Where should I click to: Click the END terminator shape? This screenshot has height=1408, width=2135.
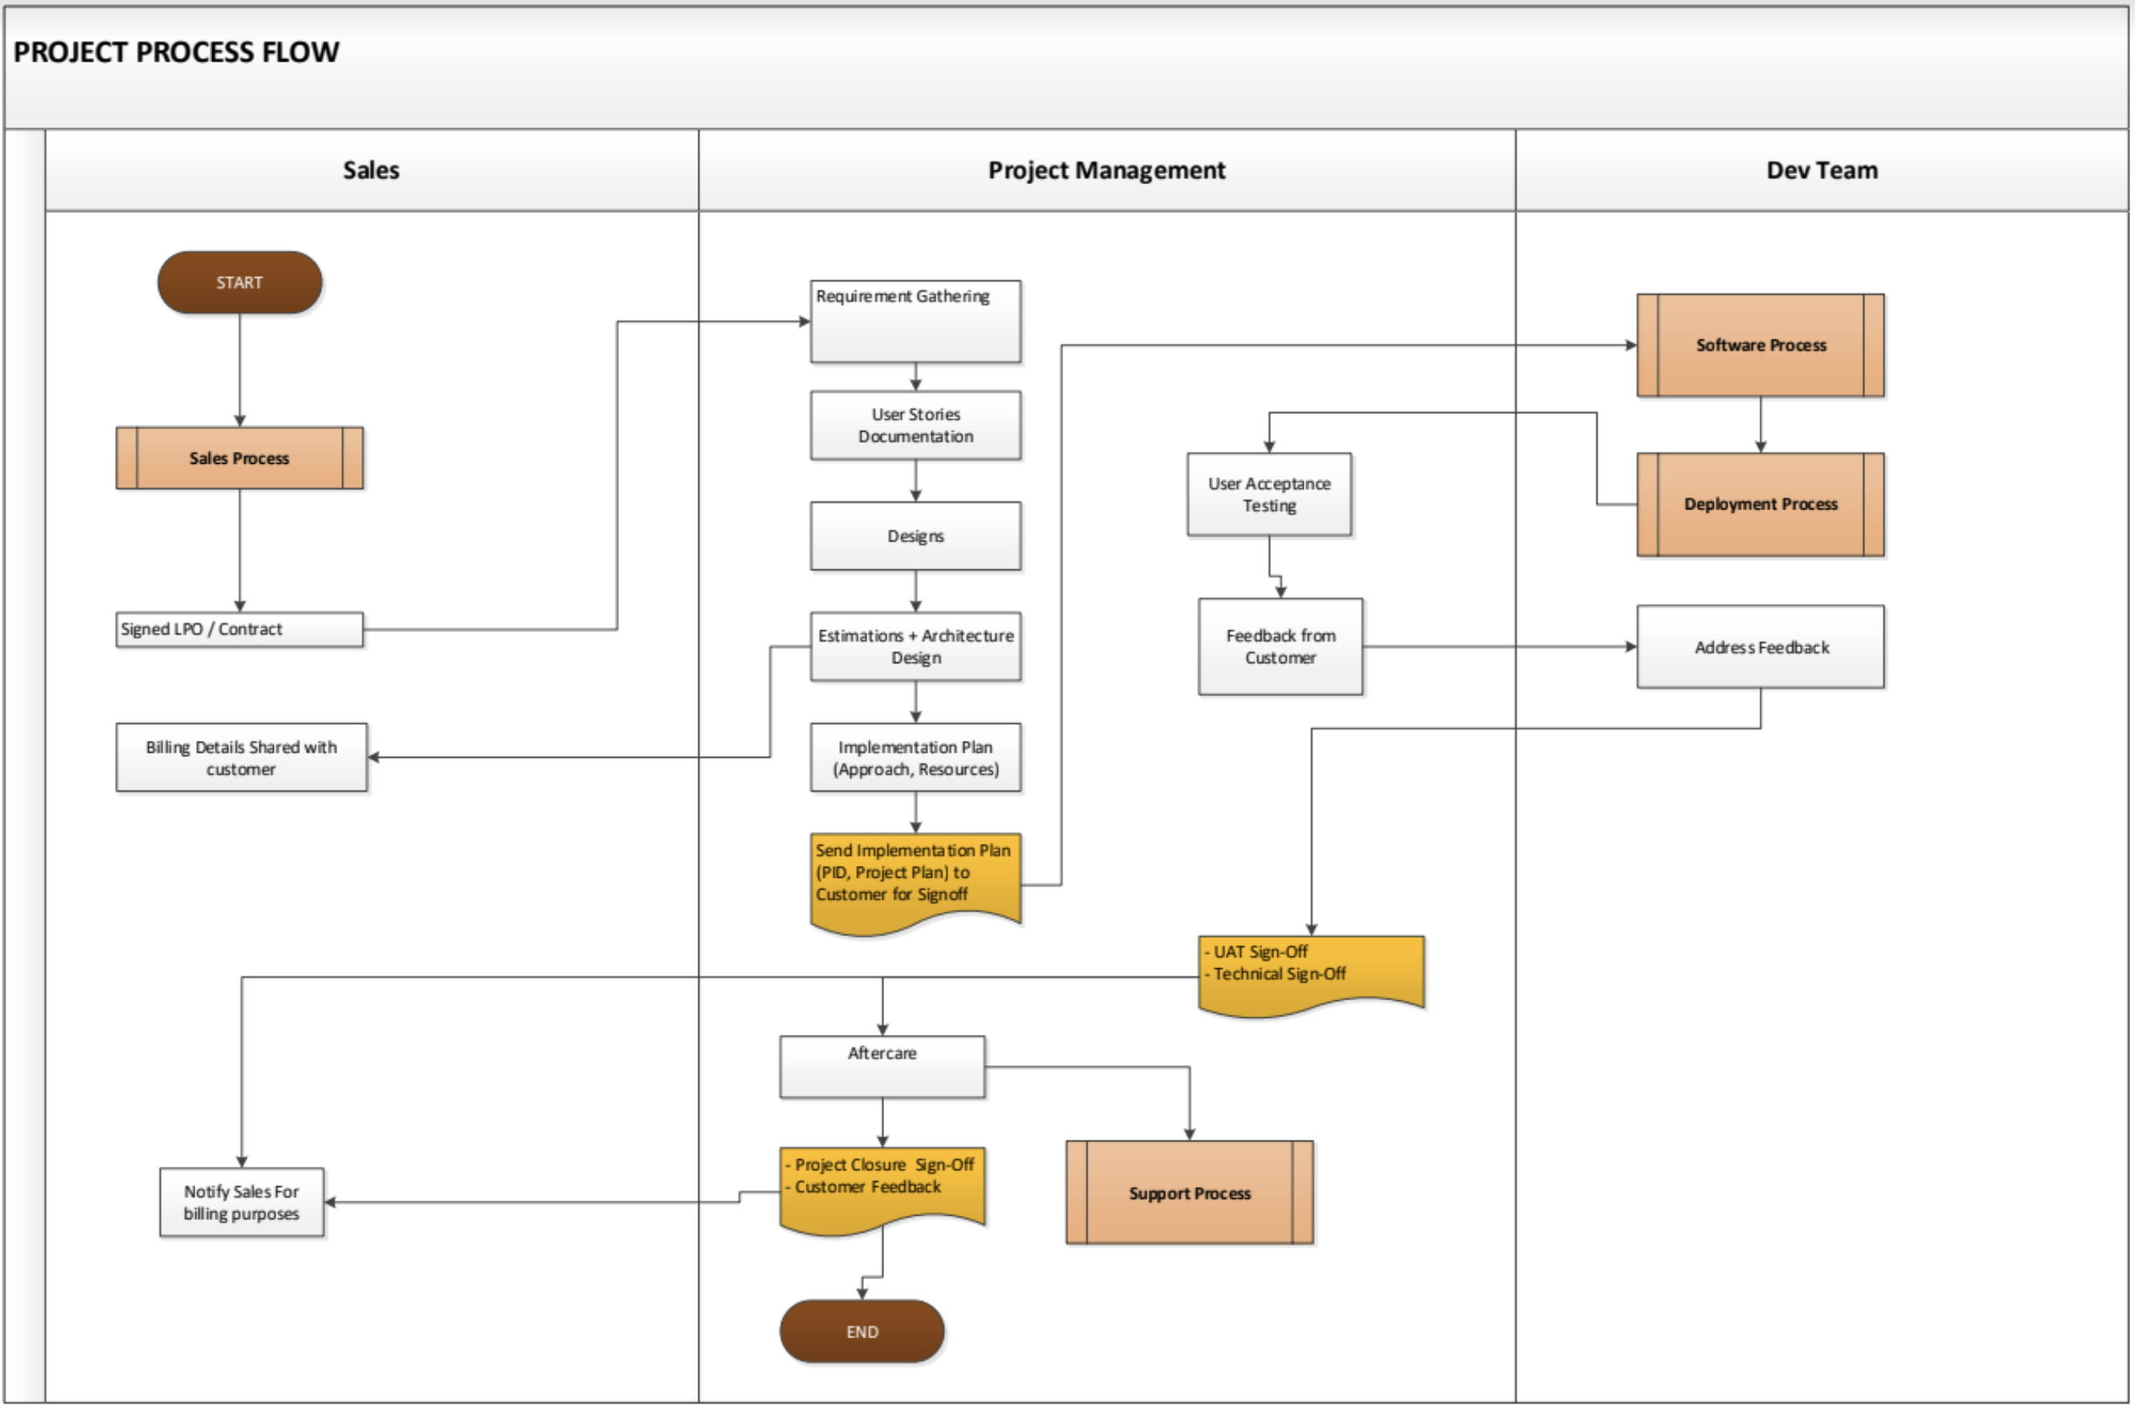click(x=862, y=1332)
